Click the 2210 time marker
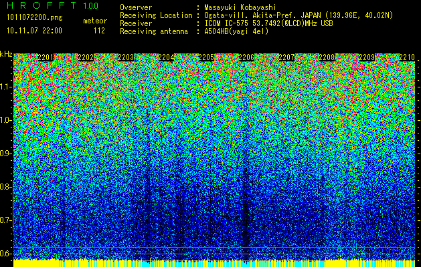The width and height of the screenshot is (421, 267). tap(407, 57)
